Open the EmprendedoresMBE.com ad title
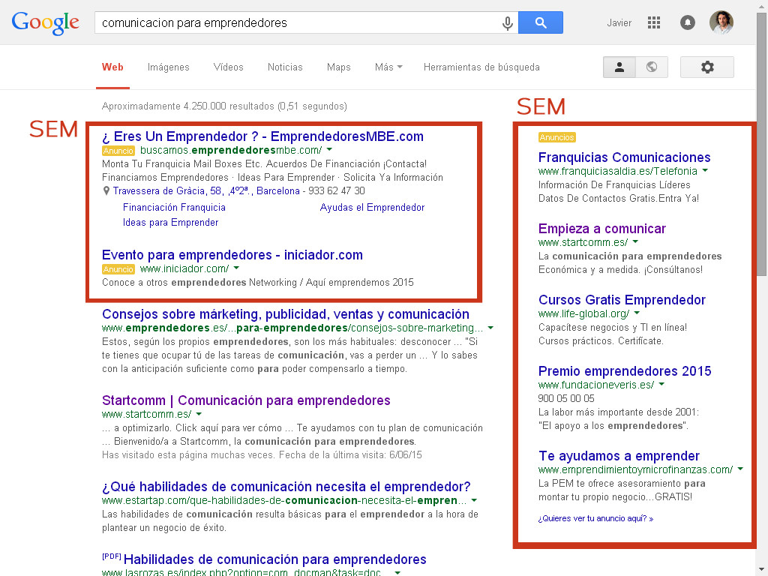This screenshot has width=768, height=576. pos(262,136)
